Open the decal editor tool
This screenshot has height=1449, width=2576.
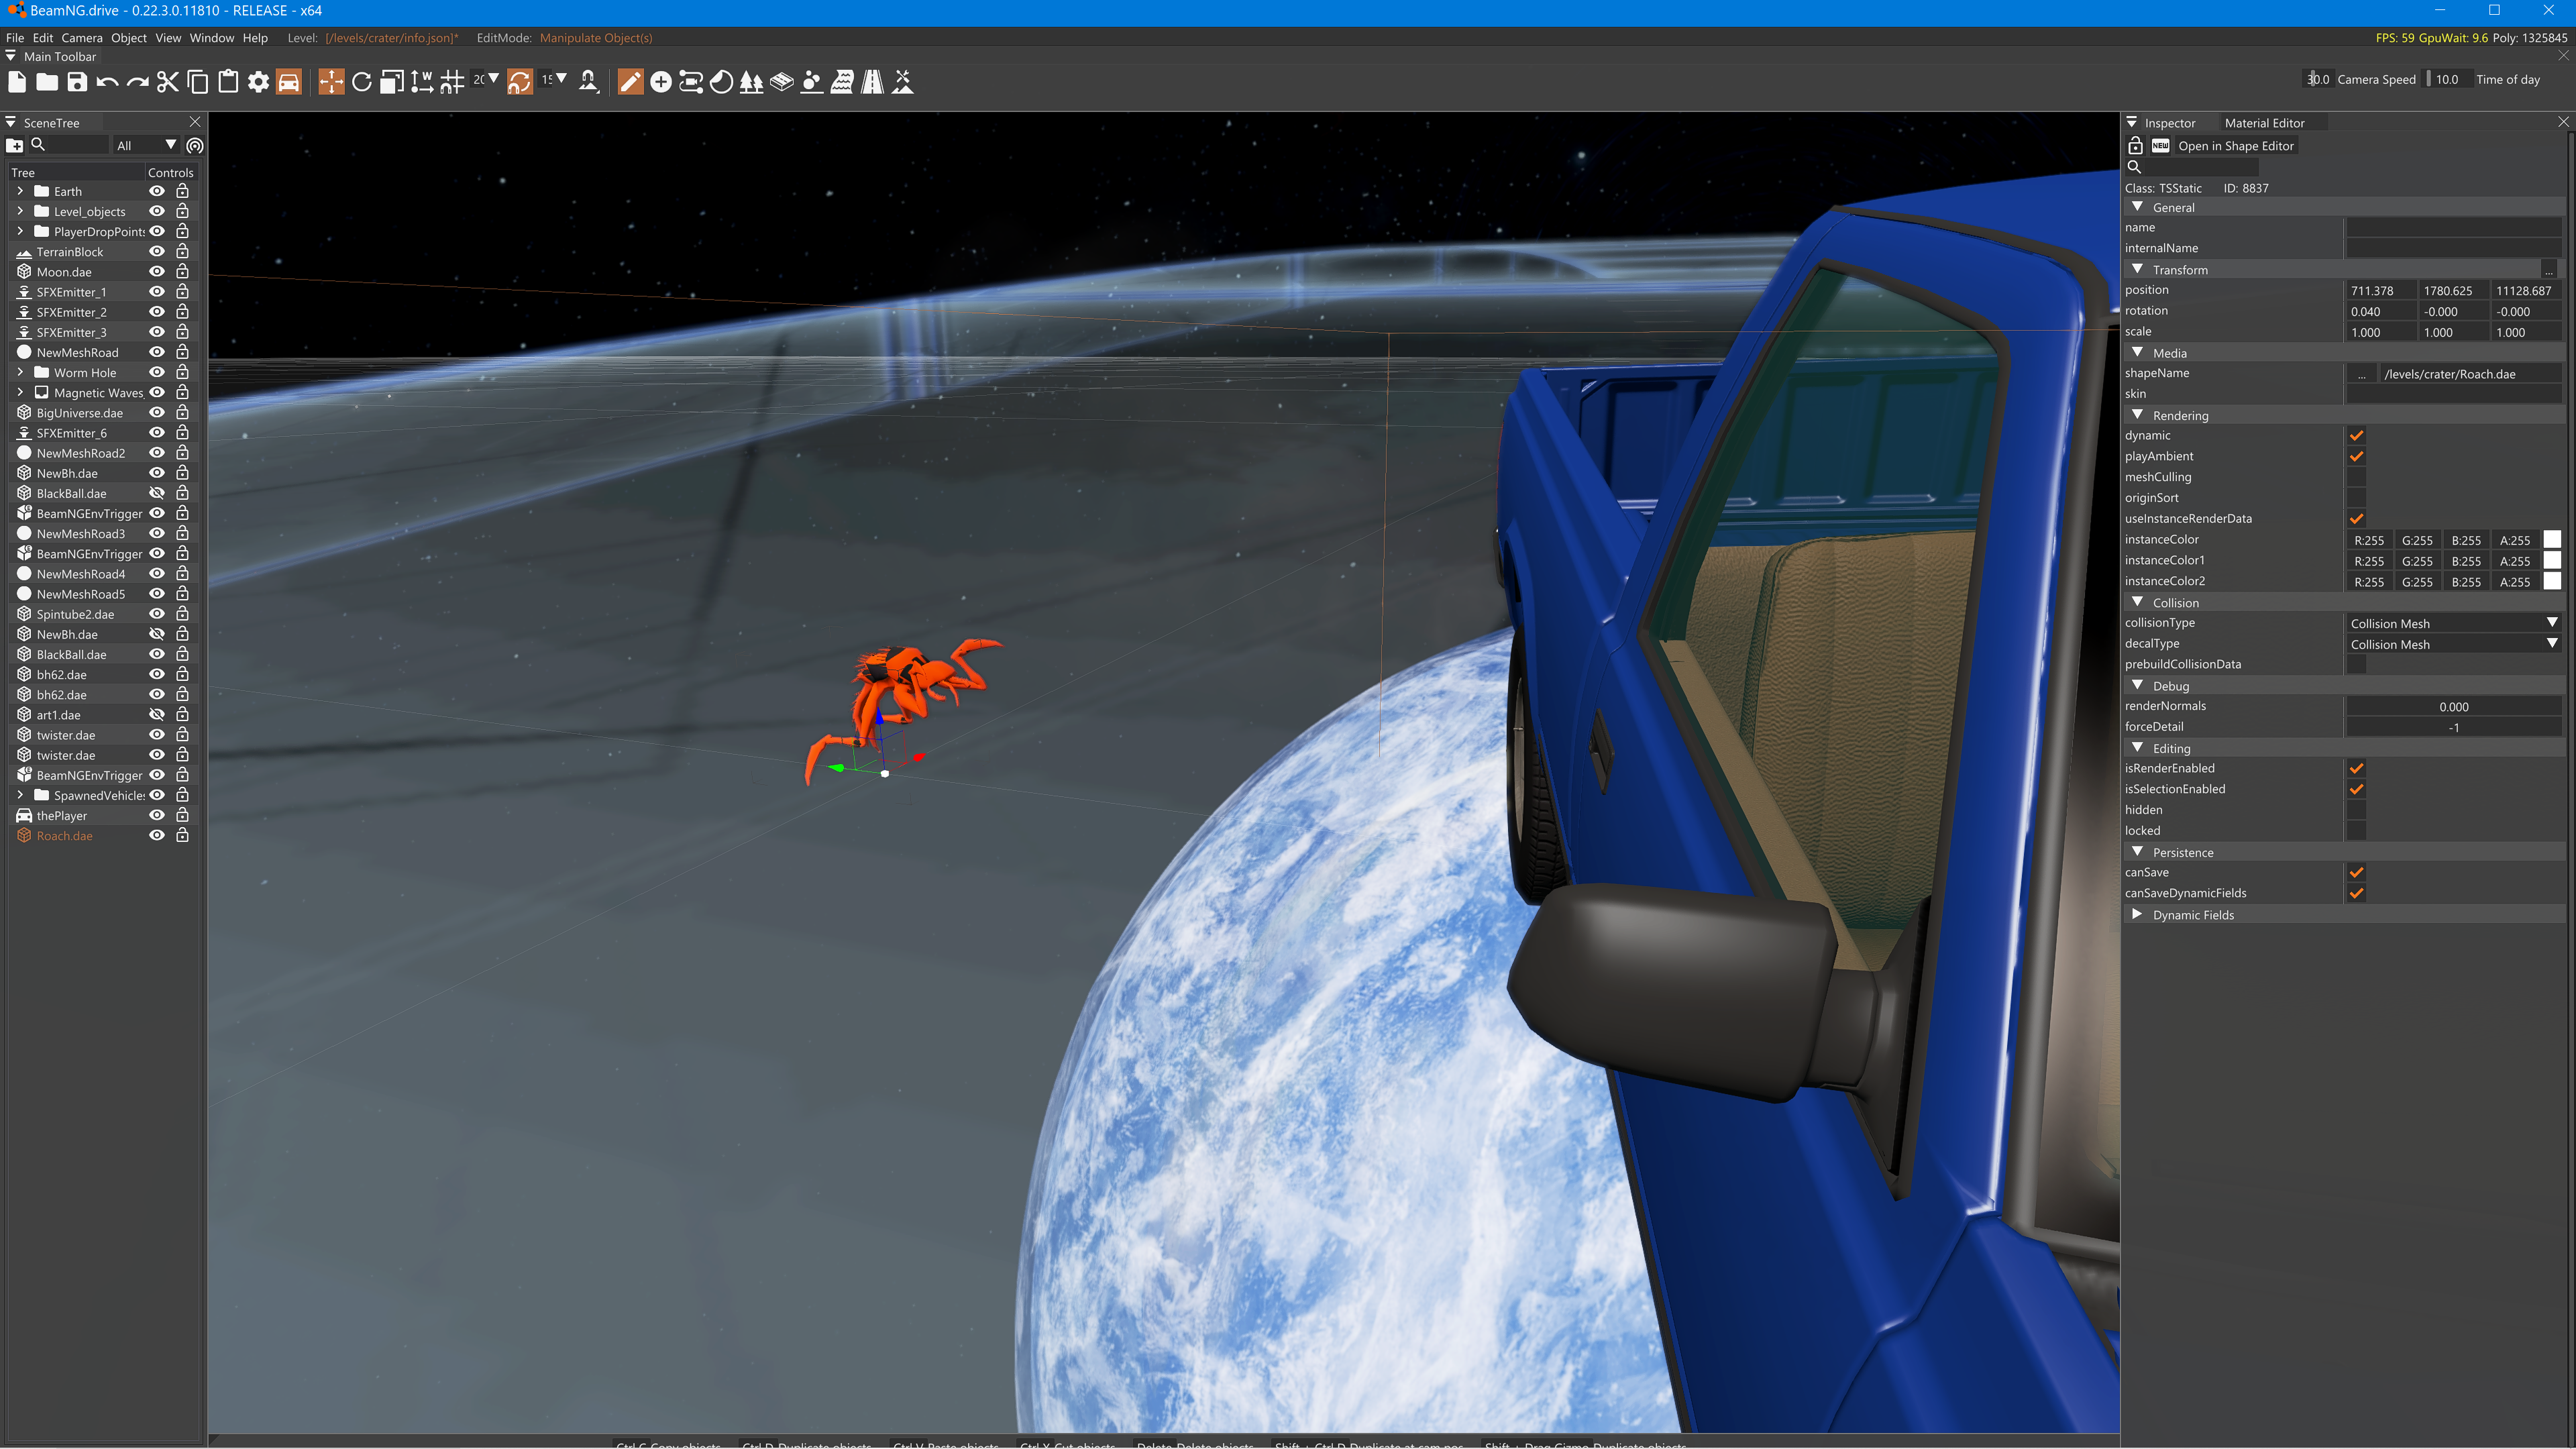721,82
